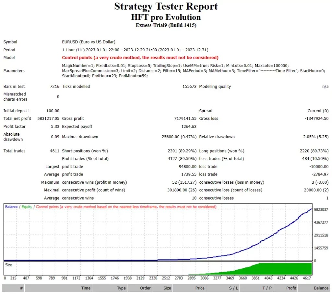Select the HFT pro Evolution expert name
Image resolution: width=332 pixels, height=294 pixels.
(166, 17)
